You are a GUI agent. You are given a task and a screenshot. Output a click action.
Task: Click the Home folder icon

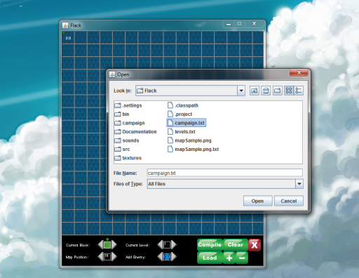click(x=266, y=91)
